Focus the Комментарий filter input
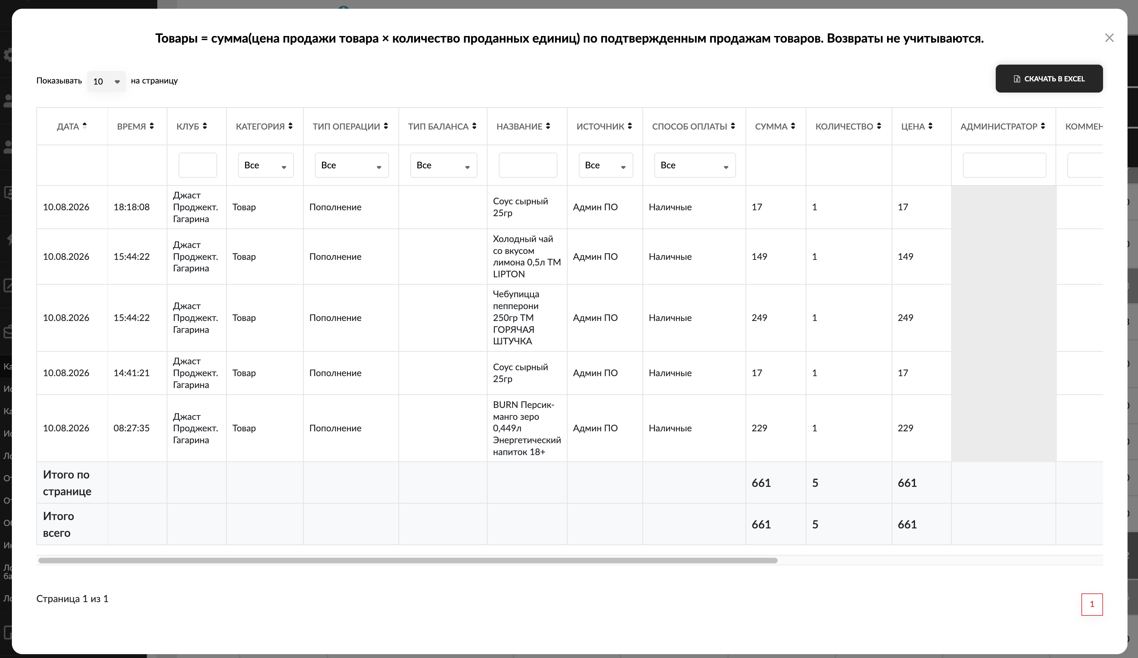1138x658 pixels. pyautogui.click(x=1085, y=165)
